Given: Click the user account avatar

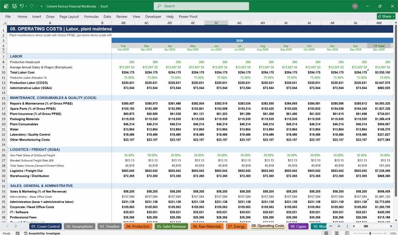Looking at the screenshot, I should (x=355, y=6).
